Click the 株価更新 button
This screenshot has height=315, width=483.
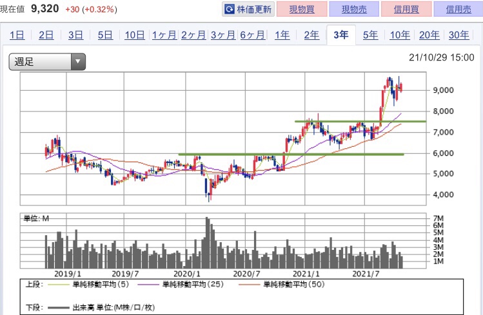[248, 9]
